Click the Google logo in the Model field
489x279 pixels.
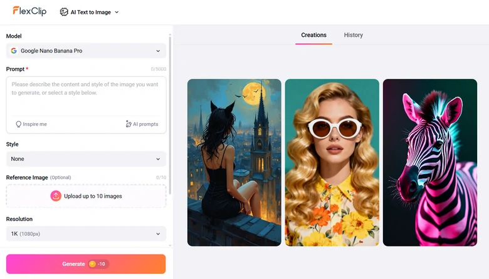tap(14, 51)
